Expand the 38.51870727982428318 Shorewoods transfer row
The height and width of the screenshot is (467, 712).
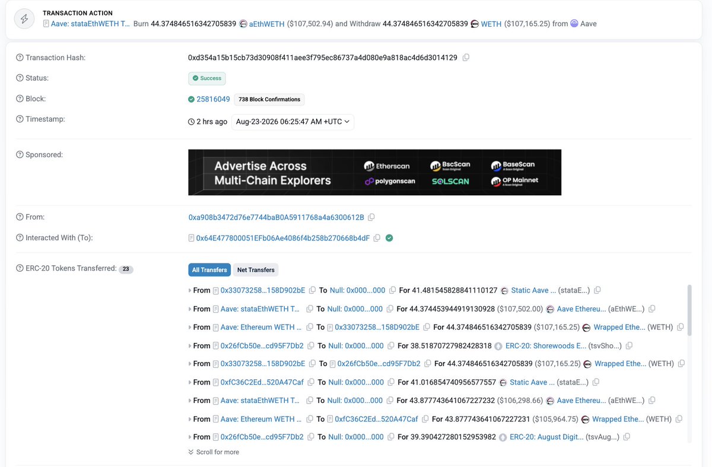[190, 345]
